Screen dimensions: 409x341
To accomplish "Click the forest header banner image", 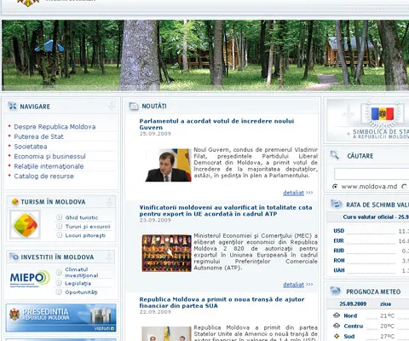I will (205, 55).
